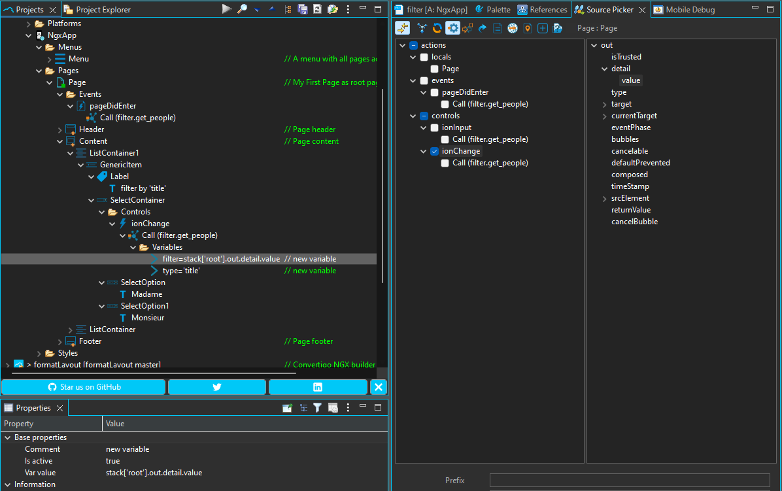Expand the Footer tree item
Viewport: 782px width, 491px height.
(60, 341)
